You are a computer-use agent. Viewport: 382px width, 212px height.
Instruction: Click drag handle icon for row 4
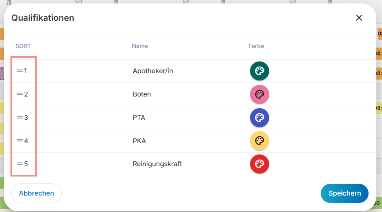coord(20,141)
